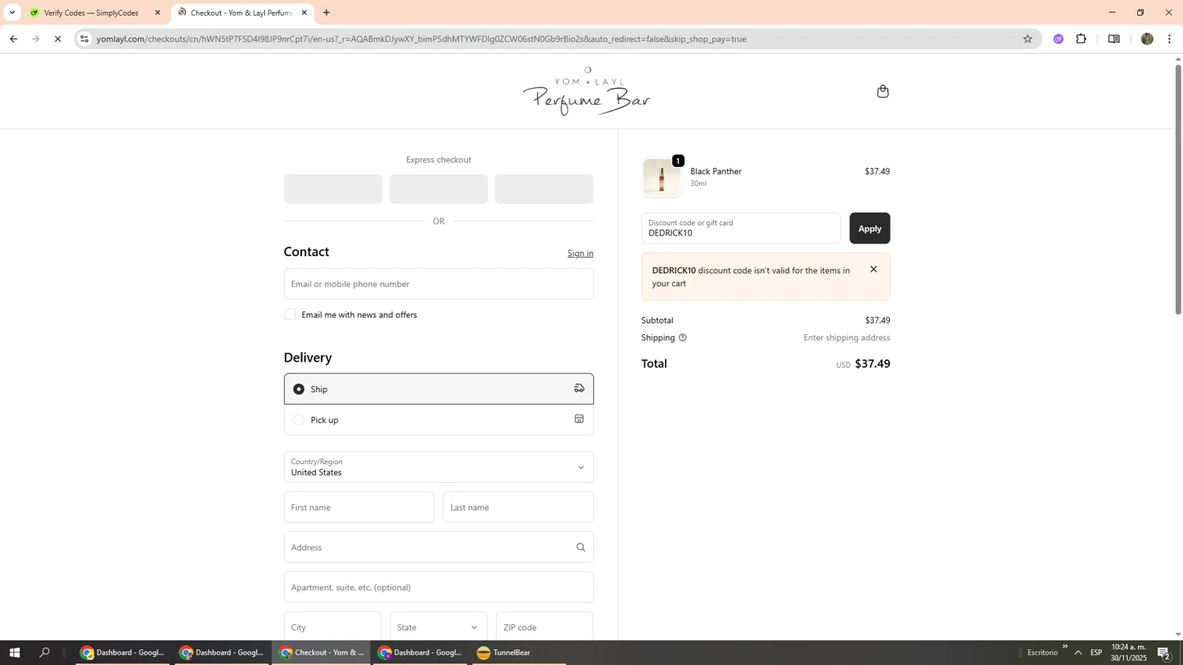Open Chrome side panel icon
The width and height of the screenshot is (1183, 665).
(1114, 39)
